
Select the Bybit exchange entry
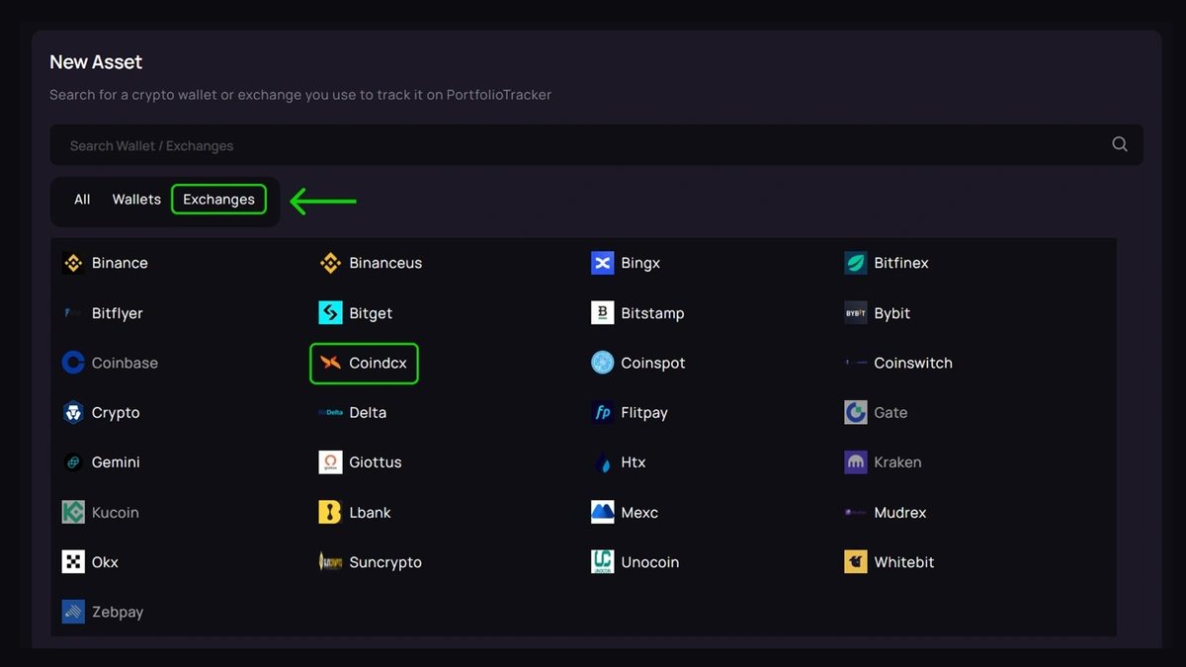[891, 313]
